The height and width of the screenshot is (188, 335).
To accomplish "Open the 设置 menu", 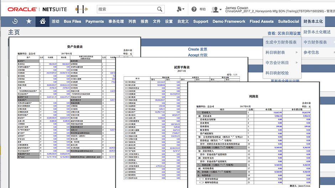I will coord(169,21).
